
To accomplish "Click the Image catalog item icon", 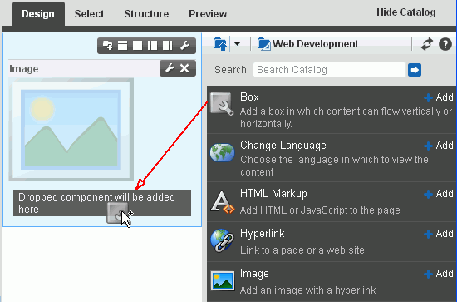I will click(x=223, y=281).
